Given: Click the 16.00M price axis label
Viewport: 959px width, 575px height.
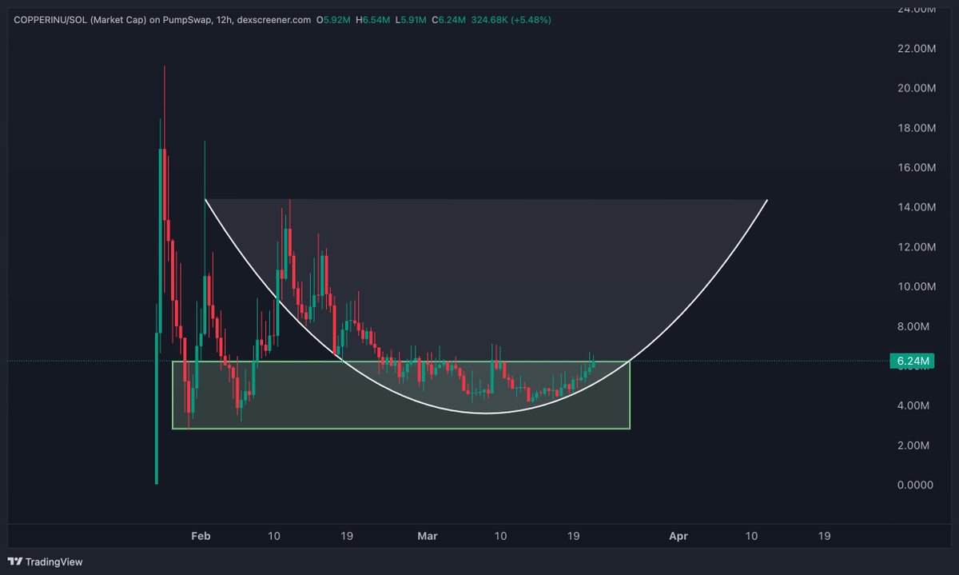Looking at the screenshot, I should (x=916, y=168).
